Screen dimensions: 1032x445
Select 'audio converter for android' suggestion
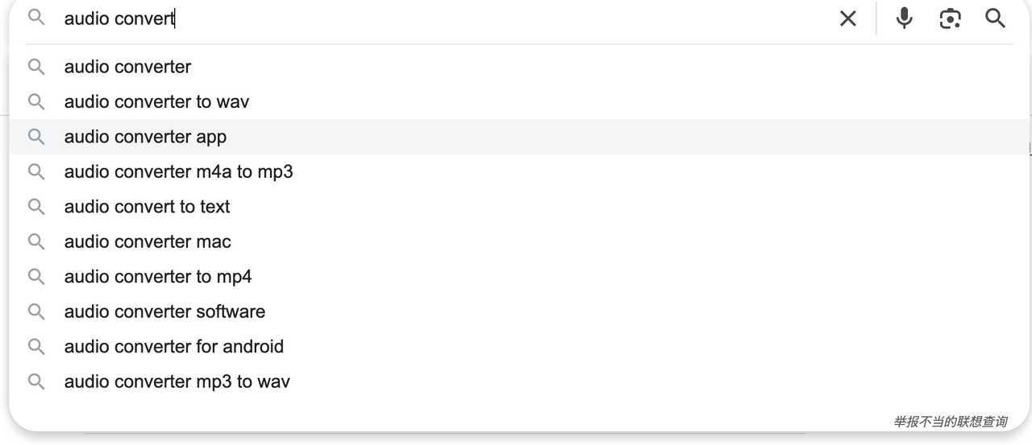click(x=174, y=347)
